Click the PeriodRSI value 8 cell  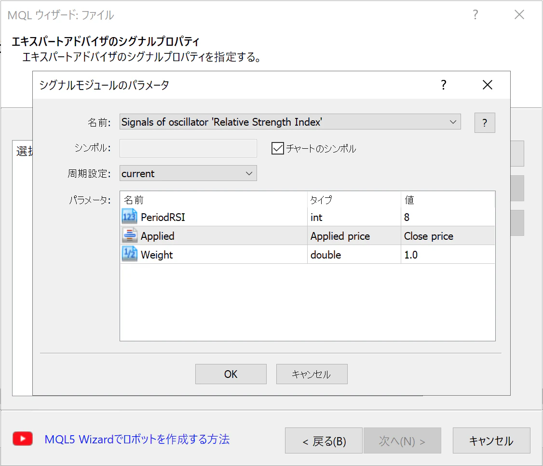coord(448,217)
